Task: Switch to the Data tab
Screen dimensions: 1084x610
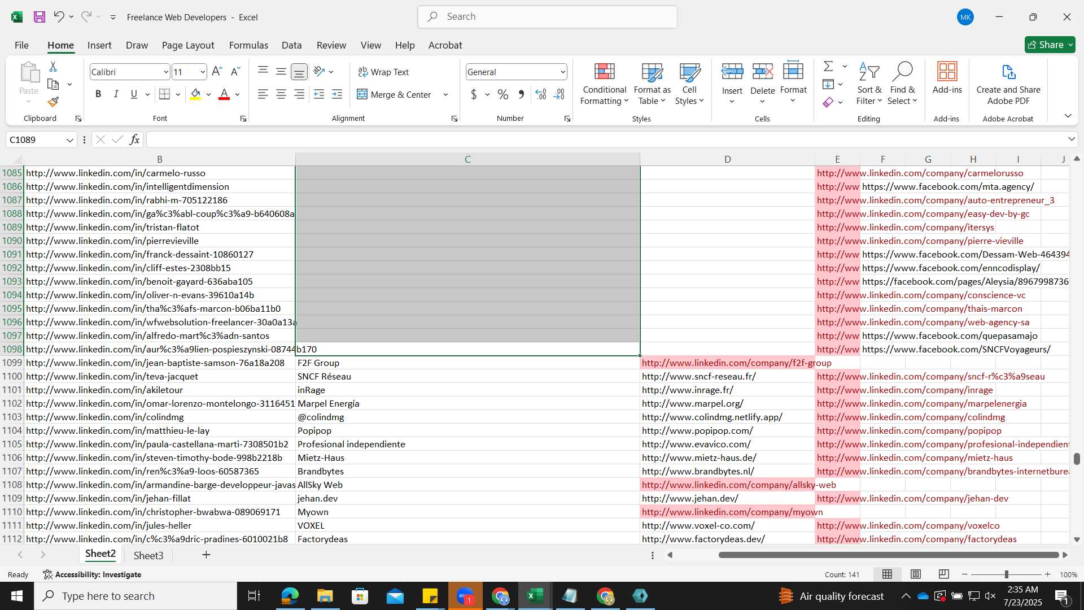Action: (x=291, y=45)
